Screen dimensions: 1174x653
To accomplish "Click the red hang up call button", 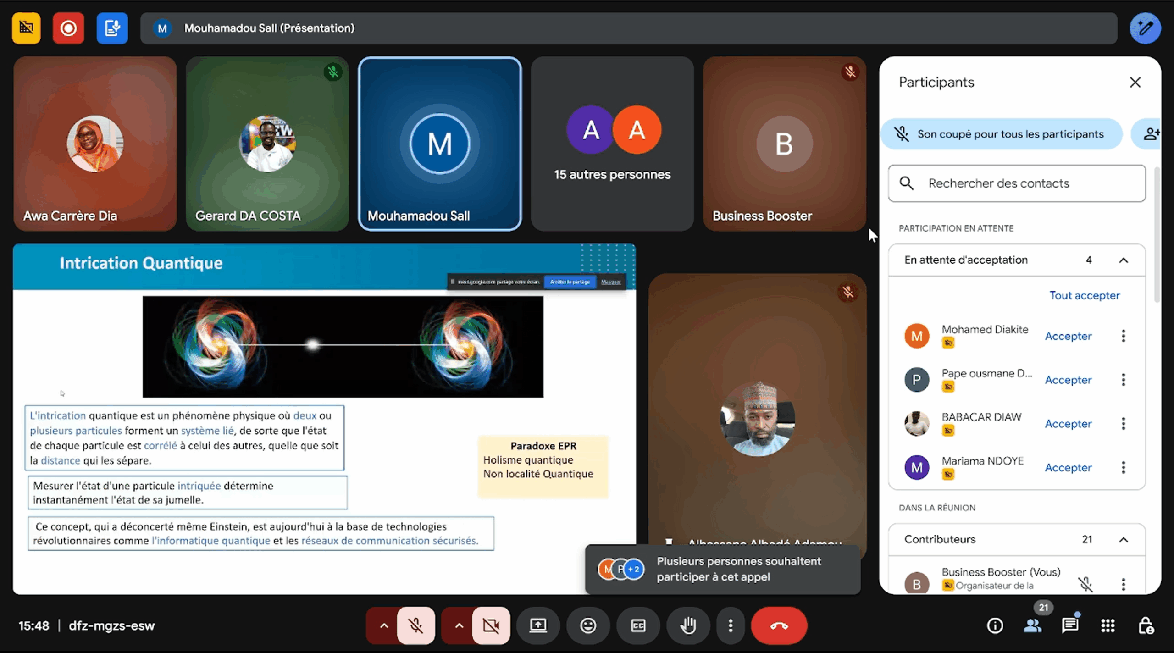I will (779, 625).
